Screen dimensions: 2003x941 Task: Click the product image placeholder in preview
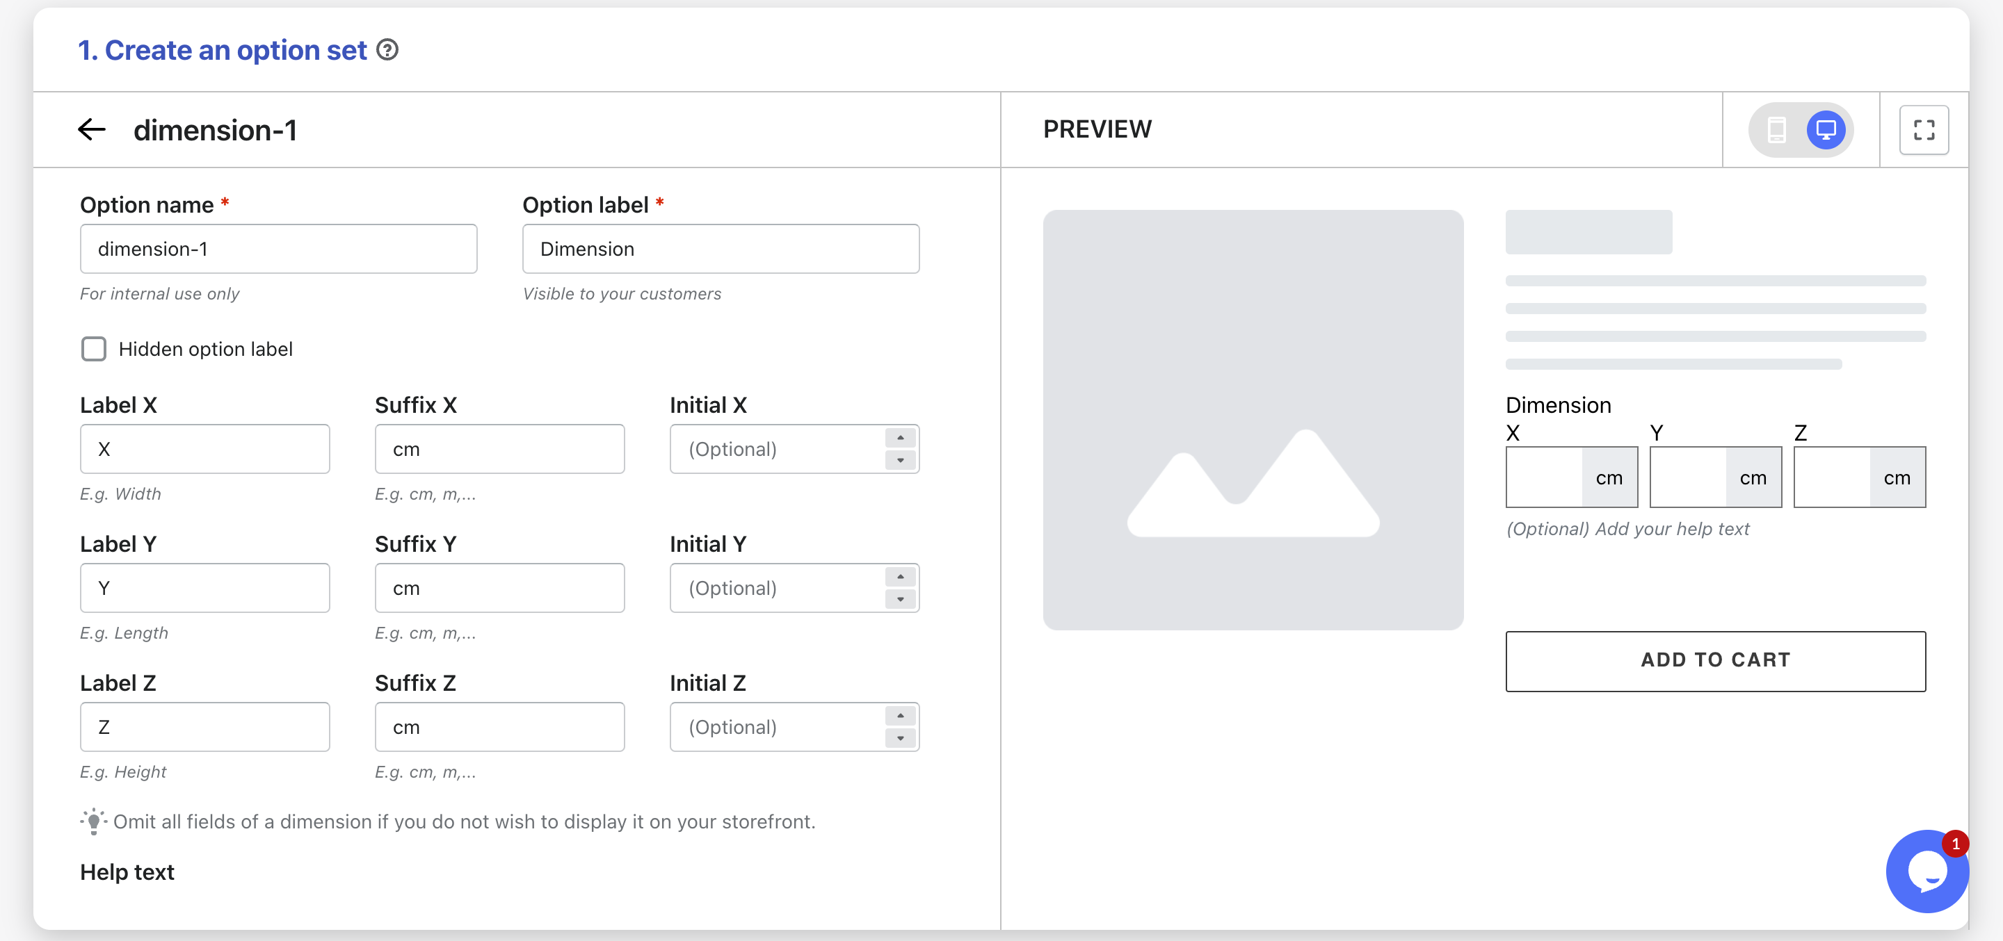[x=1253, y=420]
